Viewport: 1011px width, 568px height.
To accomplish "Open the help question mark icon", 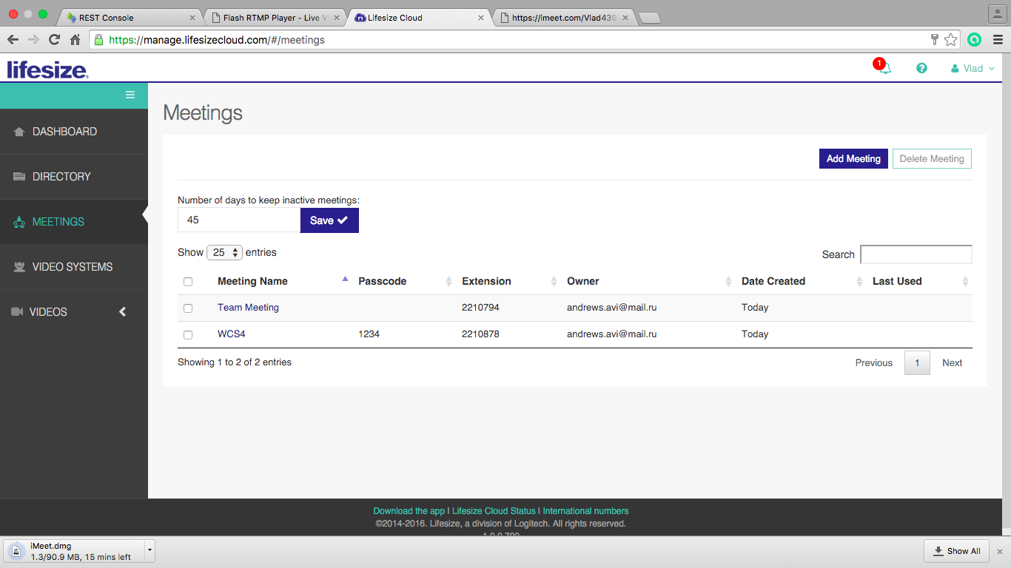I will click(x=921, y=68).
